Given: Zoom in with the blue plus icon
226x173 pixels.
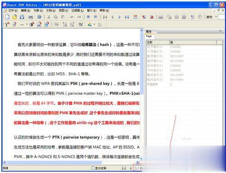Looking at the screenshot, I should [88, 17].
